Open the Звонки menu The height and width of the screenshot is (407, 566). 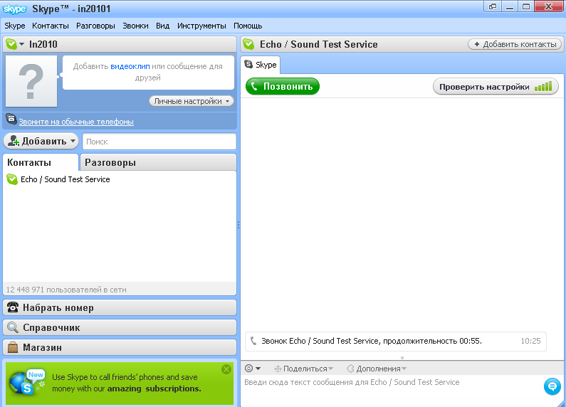[x=135, y=26]
